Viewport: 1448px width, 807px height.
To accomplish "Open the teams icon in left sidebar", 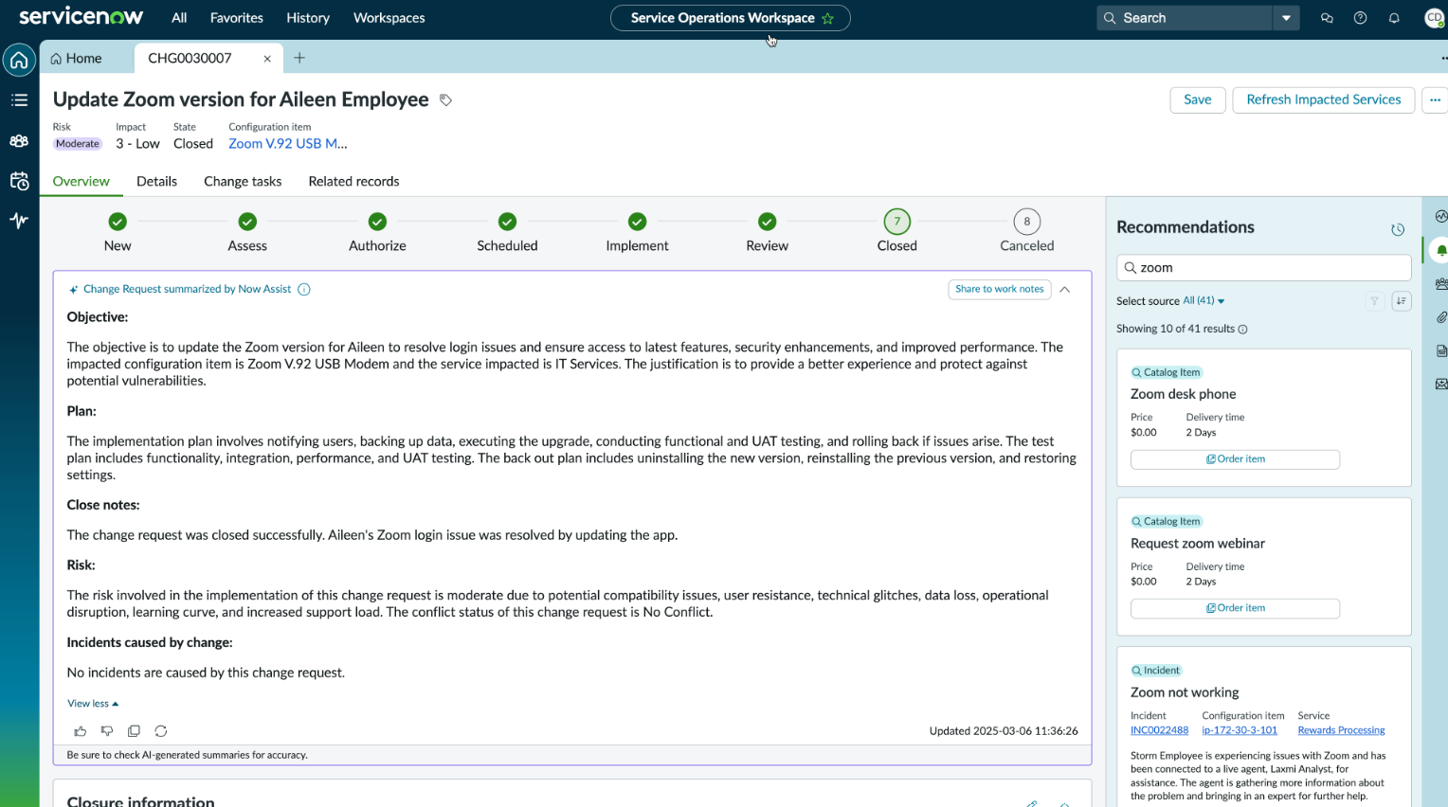I will coord(19,141).
